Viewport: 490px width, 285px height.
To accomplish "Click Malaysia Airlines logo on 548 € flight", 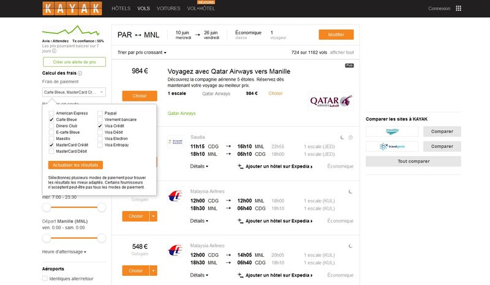I will (x=175, y=250).
